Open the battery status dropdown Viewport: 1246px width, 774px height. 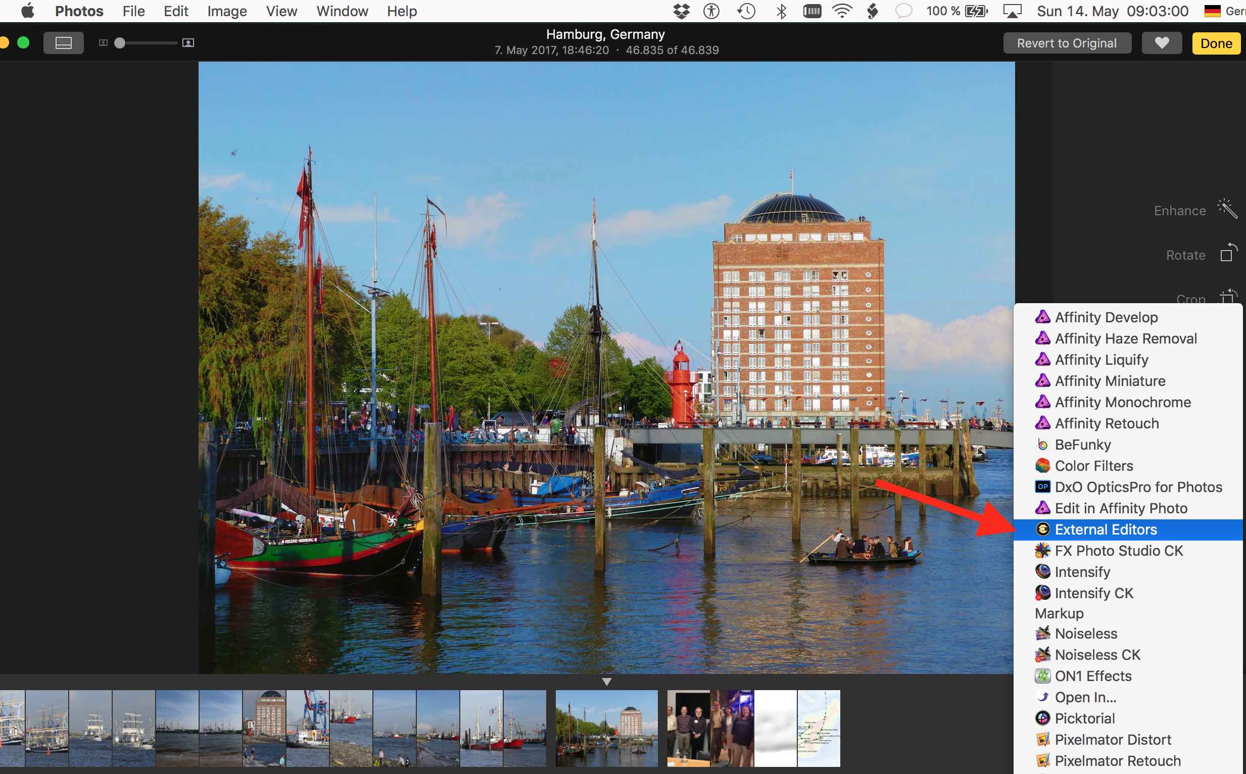click(x=975, y=11)
